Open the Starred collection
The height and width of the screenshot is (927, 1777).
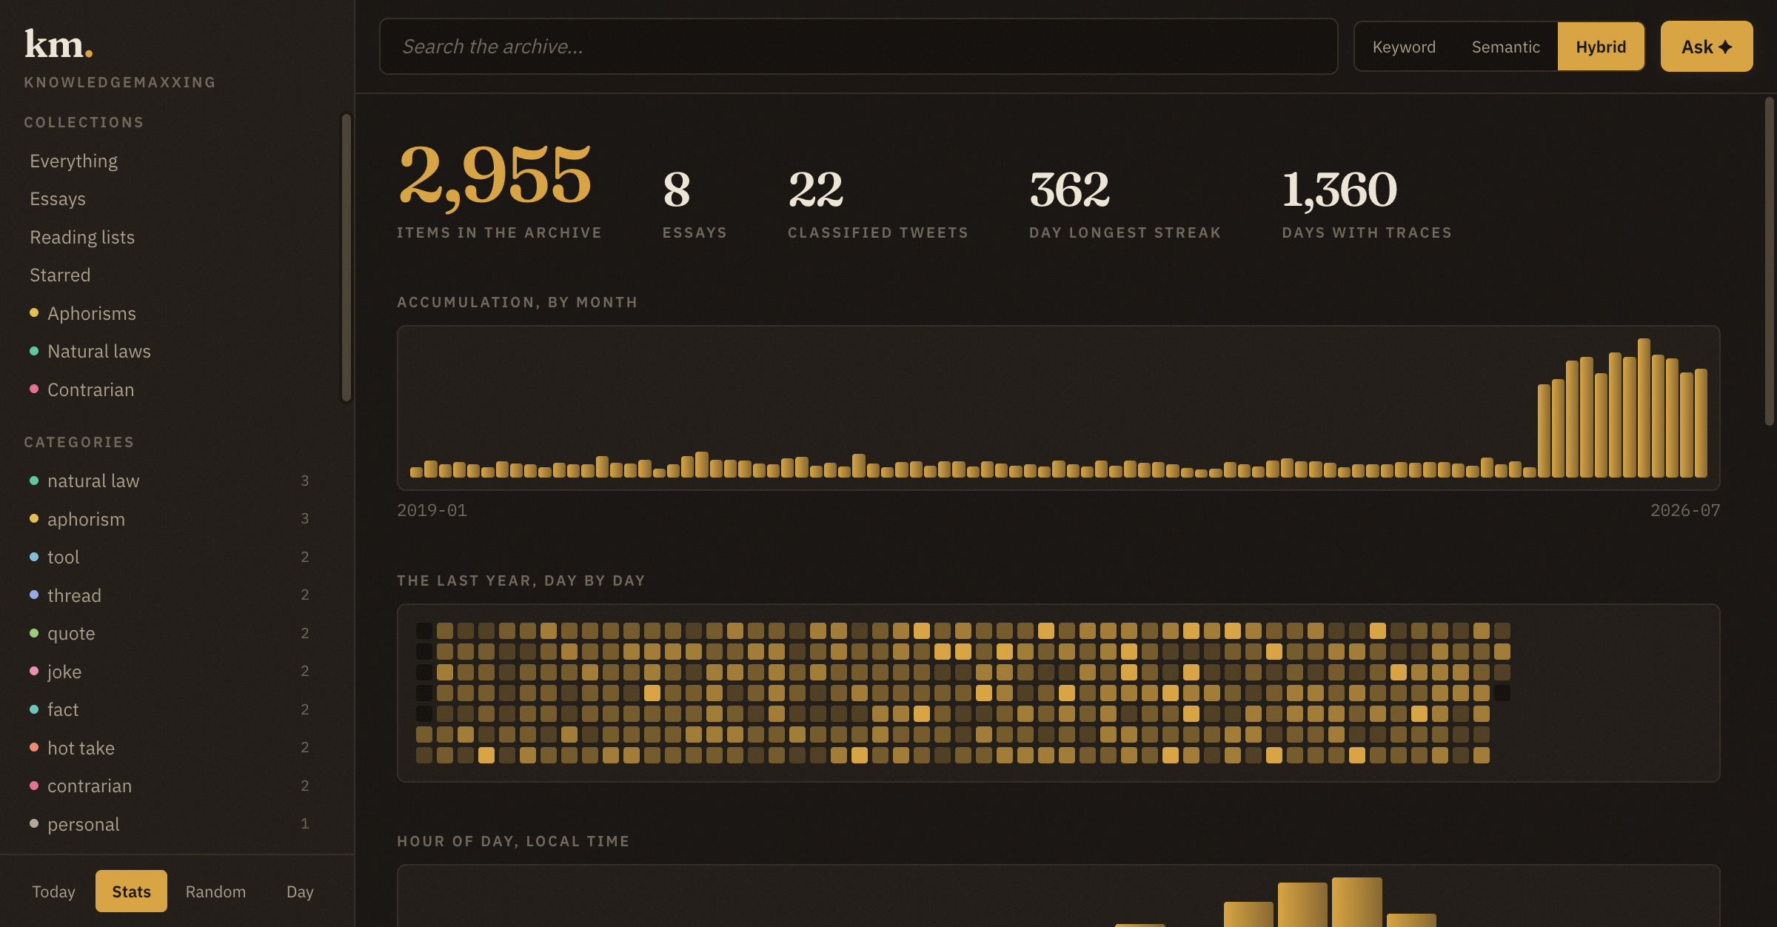[x=60, y=275]
